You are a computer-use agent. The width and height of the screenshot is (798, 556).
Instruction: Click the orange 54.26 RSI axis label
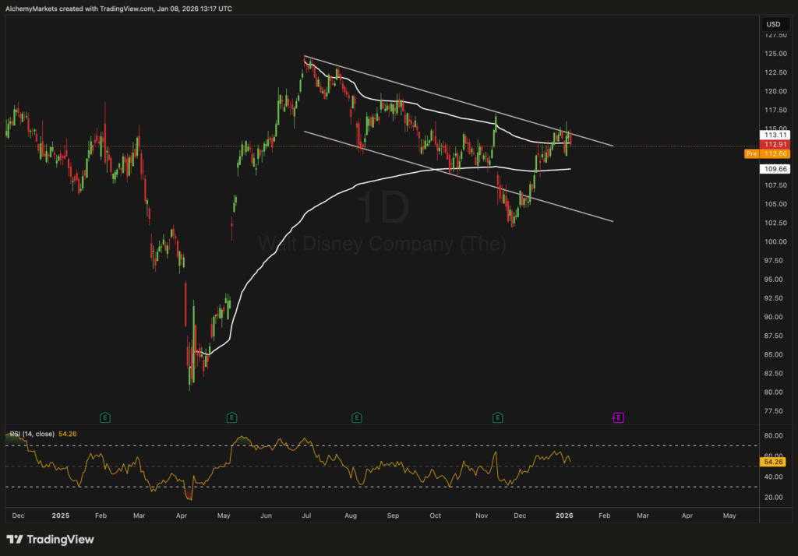coord(773,462)
